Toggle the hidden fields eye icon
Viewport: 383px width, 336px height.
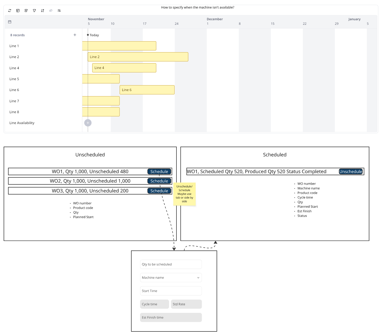51,11
